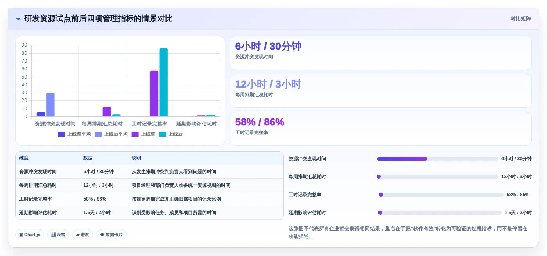Select the 资源冲突发现时间 table row name
Viewport: 547px width, 256px height.
tap(38, 172)
